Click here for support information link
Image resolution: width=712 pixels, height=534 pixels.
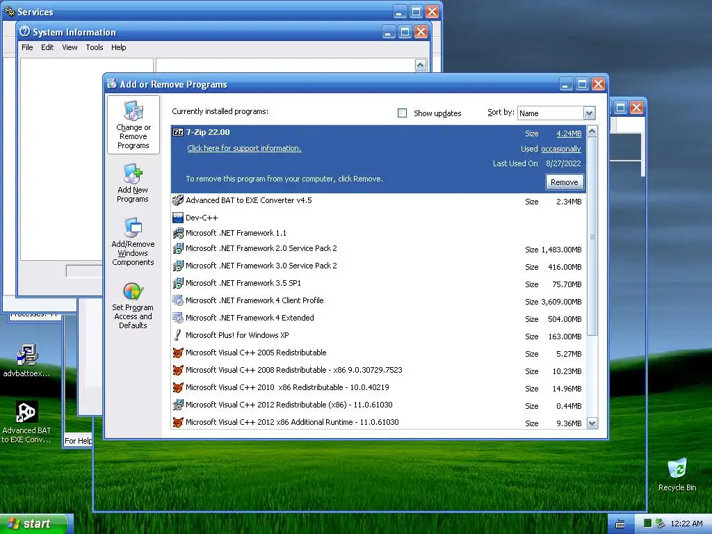coord(244,148)
